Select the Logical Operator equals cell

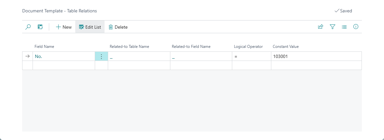(x=251, y=56)
